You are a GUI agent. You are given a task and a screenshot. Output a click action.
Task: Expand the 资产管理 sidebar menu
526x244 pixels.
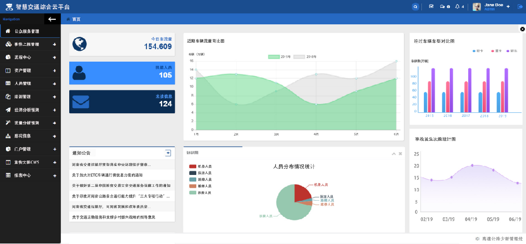(x=30, y=70)
